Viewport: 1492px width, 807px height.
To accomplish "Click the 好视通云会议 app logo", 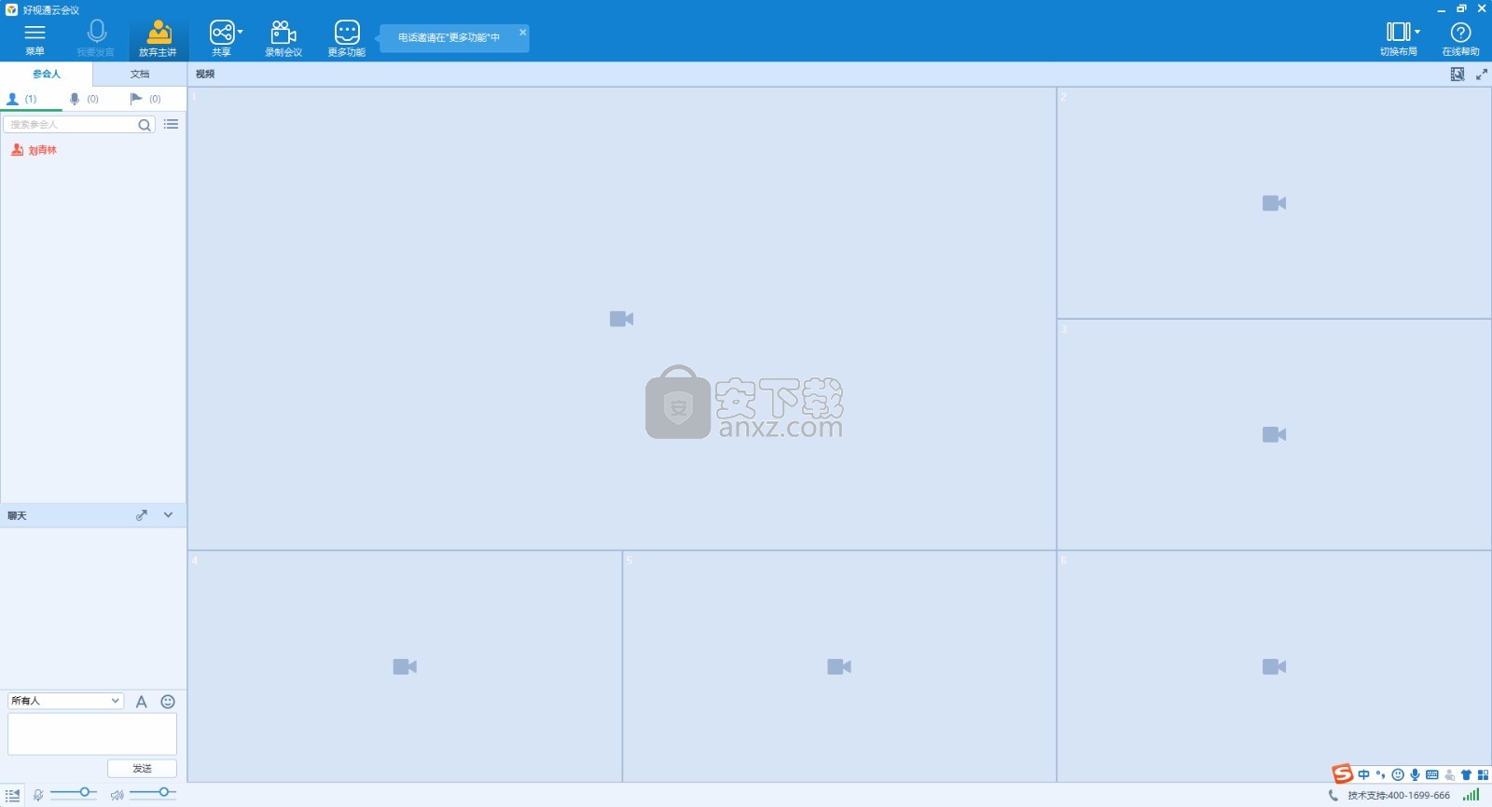I will 11,9.
